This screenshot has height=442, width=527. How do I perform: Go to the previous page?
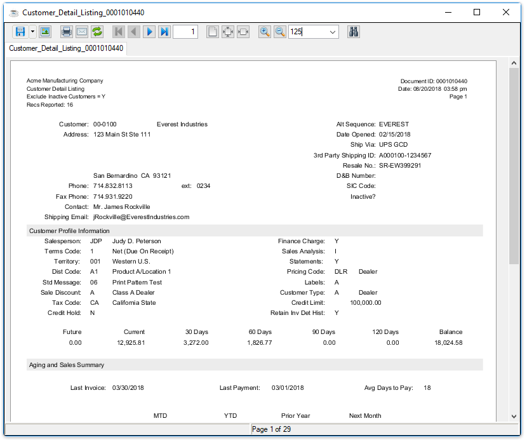click(134, 32)
